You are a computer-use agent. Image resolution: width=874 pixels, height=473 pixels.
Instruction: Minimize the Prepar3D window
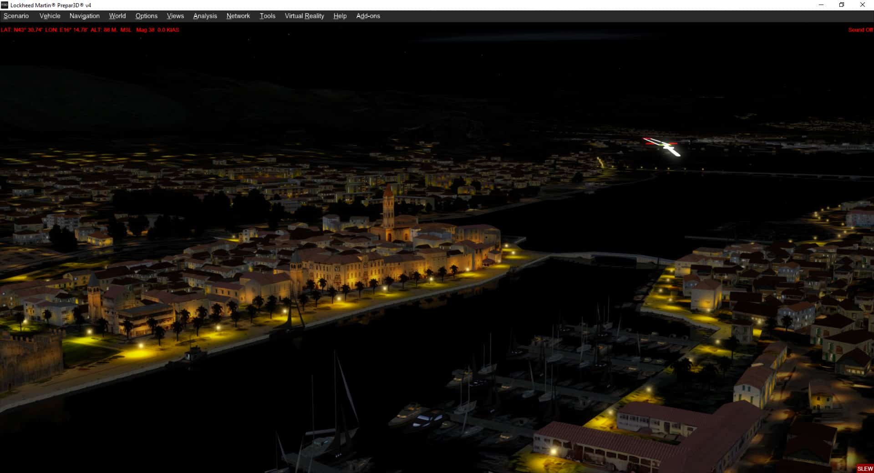point(821,5)
